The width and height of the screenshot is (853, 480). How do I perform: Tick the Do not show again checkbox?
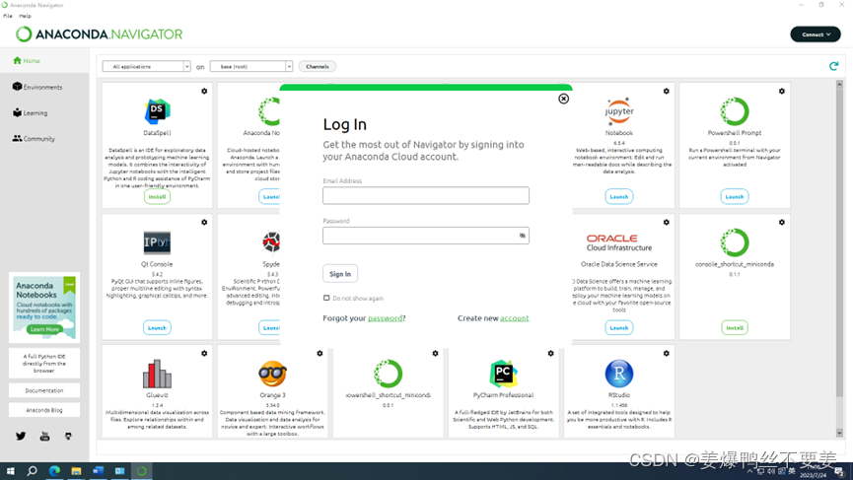tap(326, 298)
